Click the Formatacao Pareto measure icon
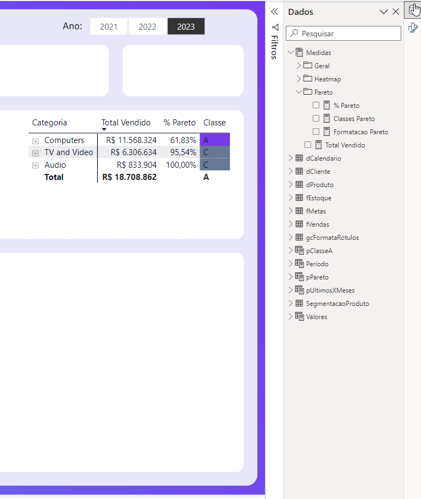Viewport: 421px width, 499px height. coord(326,131)
